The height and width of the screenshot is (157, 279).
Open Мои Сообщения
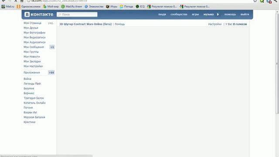click(34, 47)
